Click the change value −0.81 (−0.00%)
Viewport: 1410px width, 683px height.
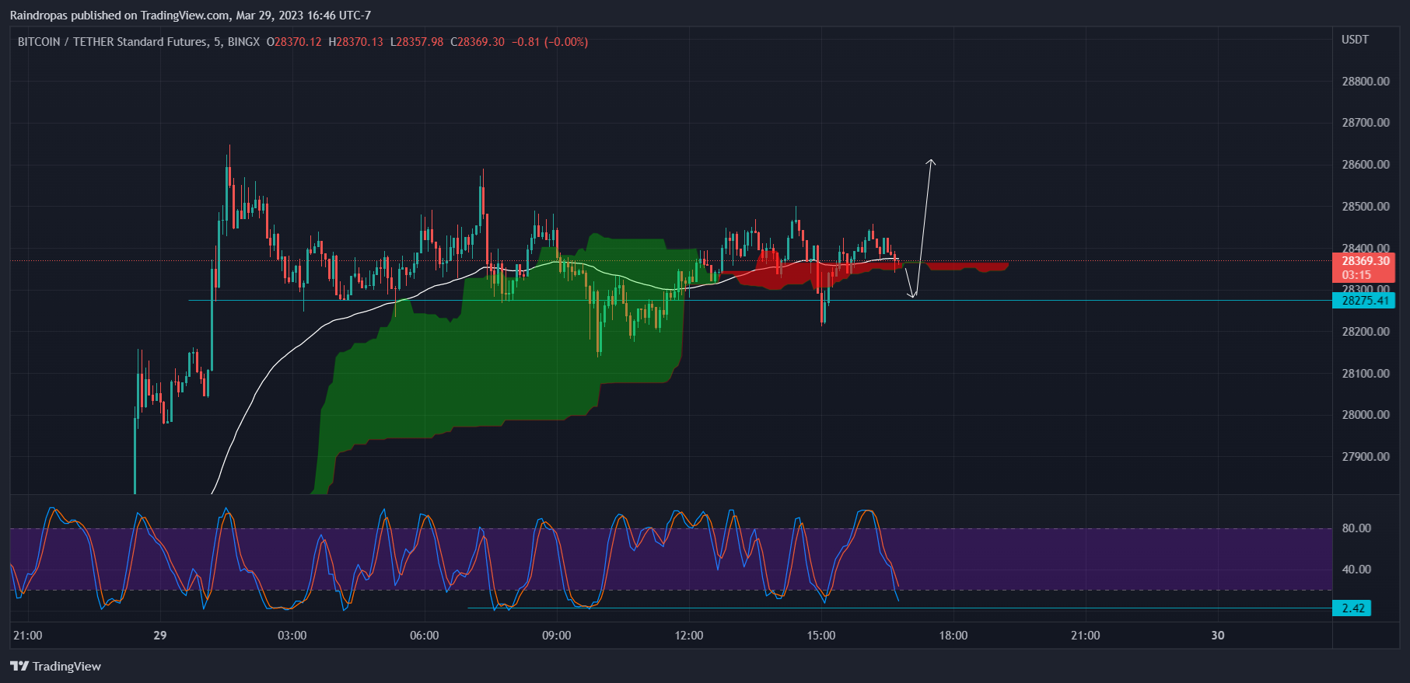[550, 42]
